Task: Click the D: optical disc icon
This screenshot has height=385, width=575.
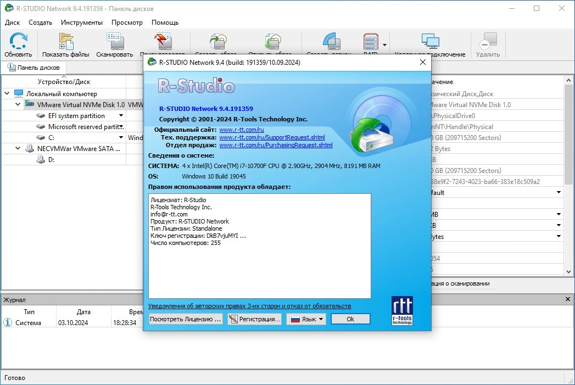Action: pyautogui.click(x=40, y=159)
